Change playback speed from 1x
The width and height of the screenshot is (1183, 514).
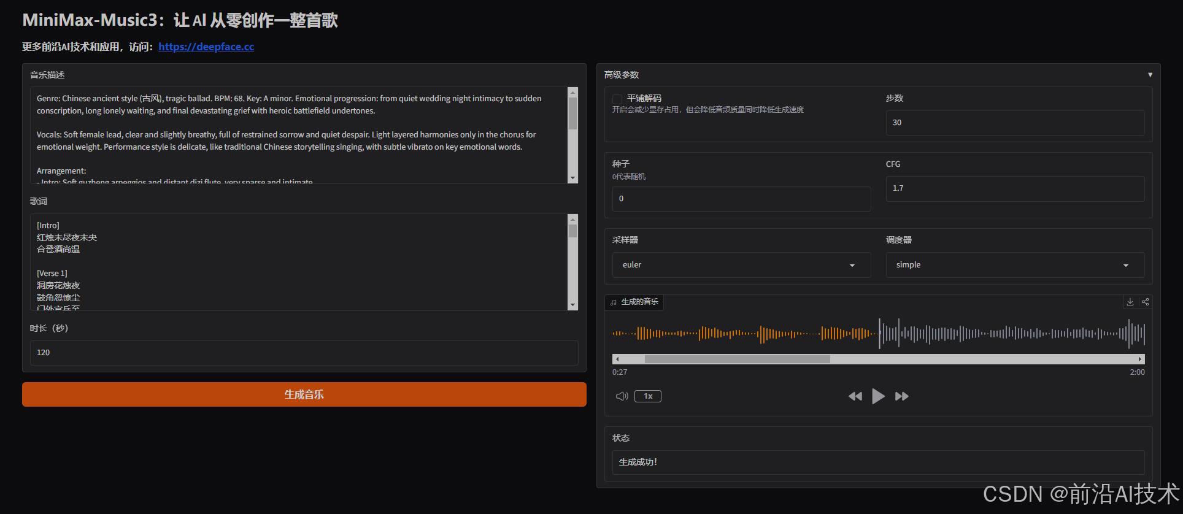coord(648,396)
